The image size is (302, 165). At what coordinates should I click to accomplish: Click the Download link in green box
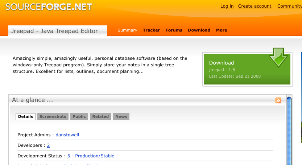[x=222, y=63]
